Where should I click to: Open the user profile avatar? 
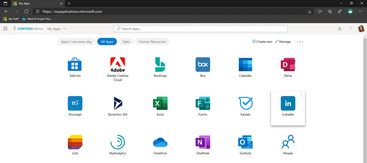(361, 29)
